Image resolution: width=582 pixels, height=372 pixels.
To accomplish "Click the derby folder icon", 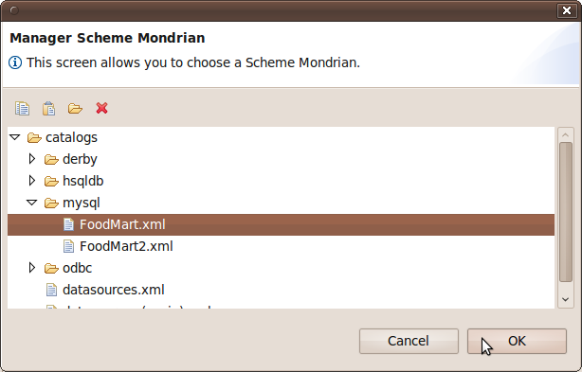I will (x=51, y=159).
